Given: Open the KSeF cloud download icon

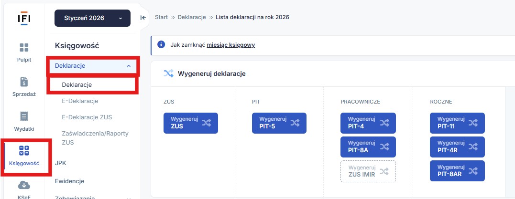Looking at the screenshot, I should [24, 185].
